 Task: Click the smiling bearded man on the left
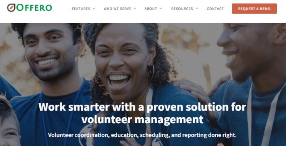51,53
